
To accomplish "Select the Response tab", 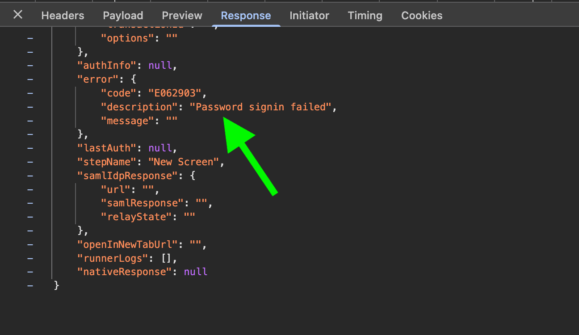I will pyautogui.click(x=246, y=15).
